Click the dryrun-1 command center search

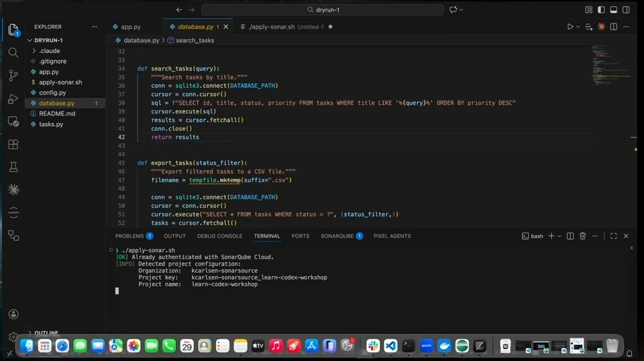323,9
